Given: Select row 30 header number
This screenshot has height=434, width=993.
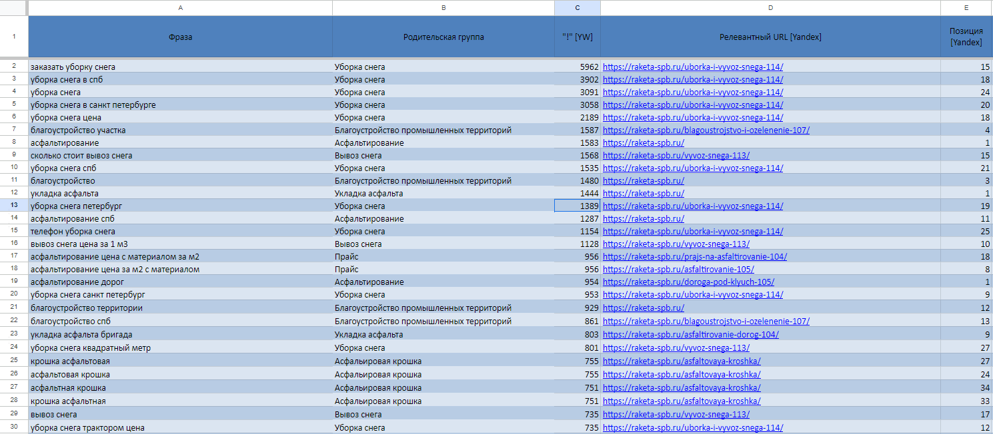Looking at the screenshot, I should pyautogui.click(x=14, y=427).
